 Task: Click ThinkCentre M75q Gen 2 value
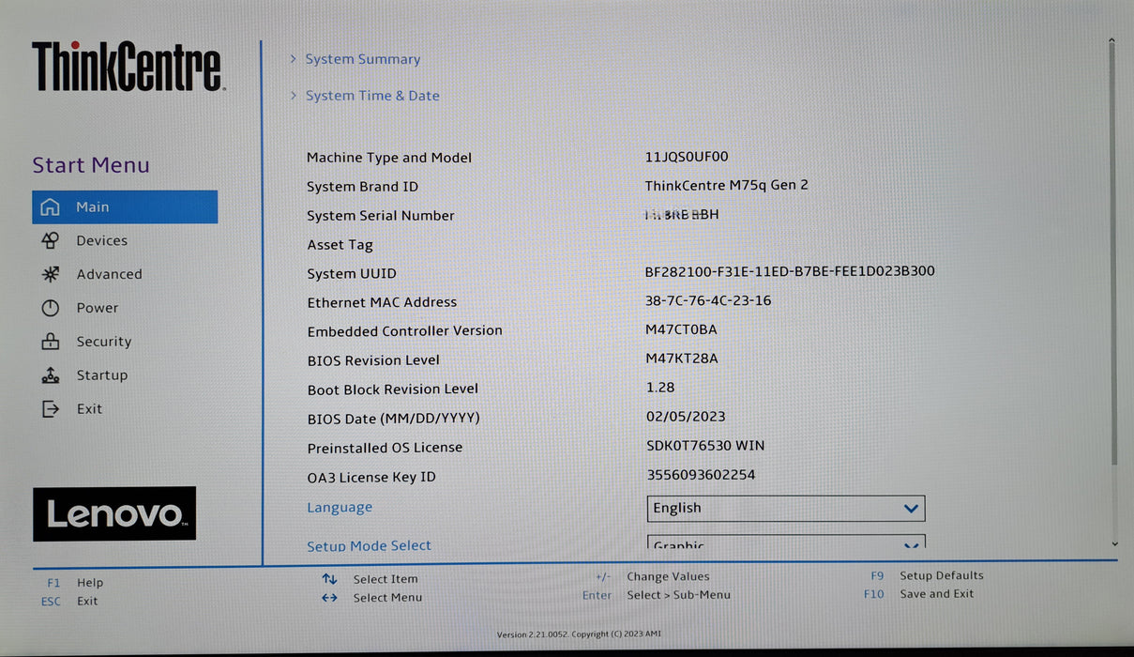727,185
